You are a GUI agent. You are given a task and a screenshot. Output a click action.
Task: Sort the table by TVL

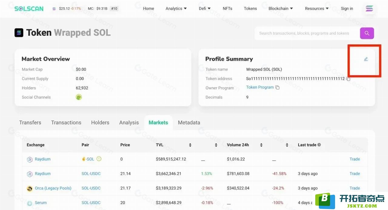[x=190, y=145]
